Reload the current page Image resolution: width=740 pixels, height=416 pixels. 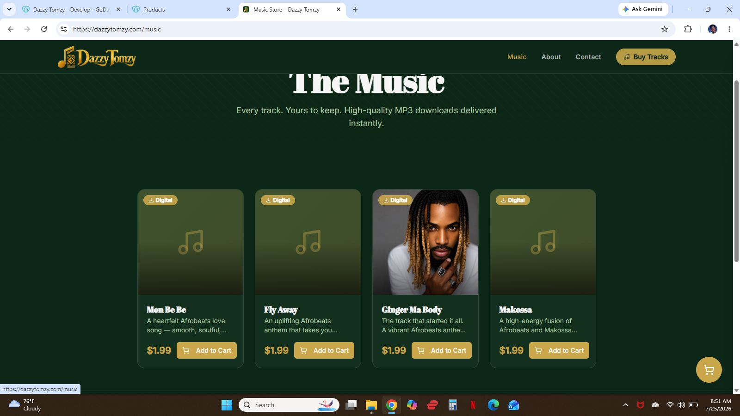pyautogui.click(x=44, y=29)
